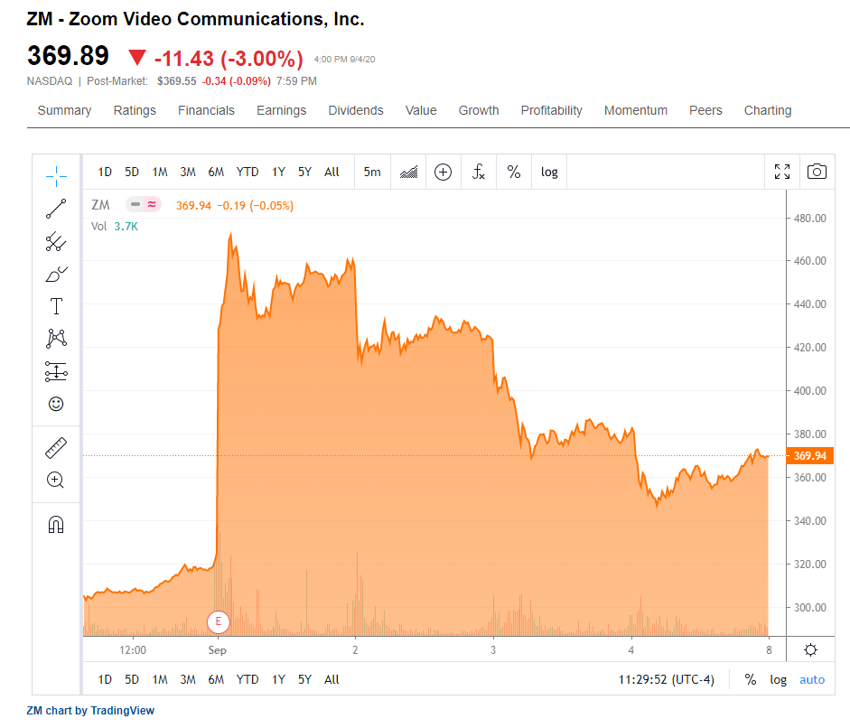Choose YTD in bottom range bar

point(248,680)
